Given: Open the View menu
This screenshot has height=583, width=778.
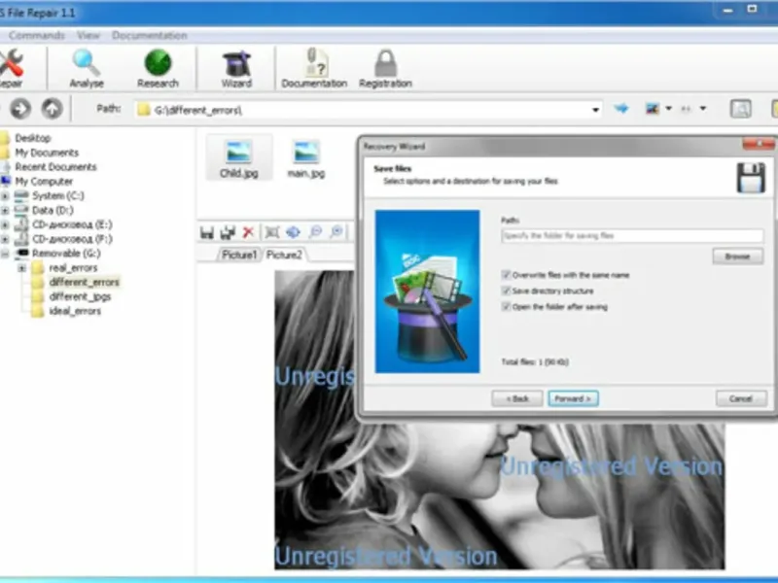Looking at the screenshot, I should pyautogui.click(x=88, y=35).
